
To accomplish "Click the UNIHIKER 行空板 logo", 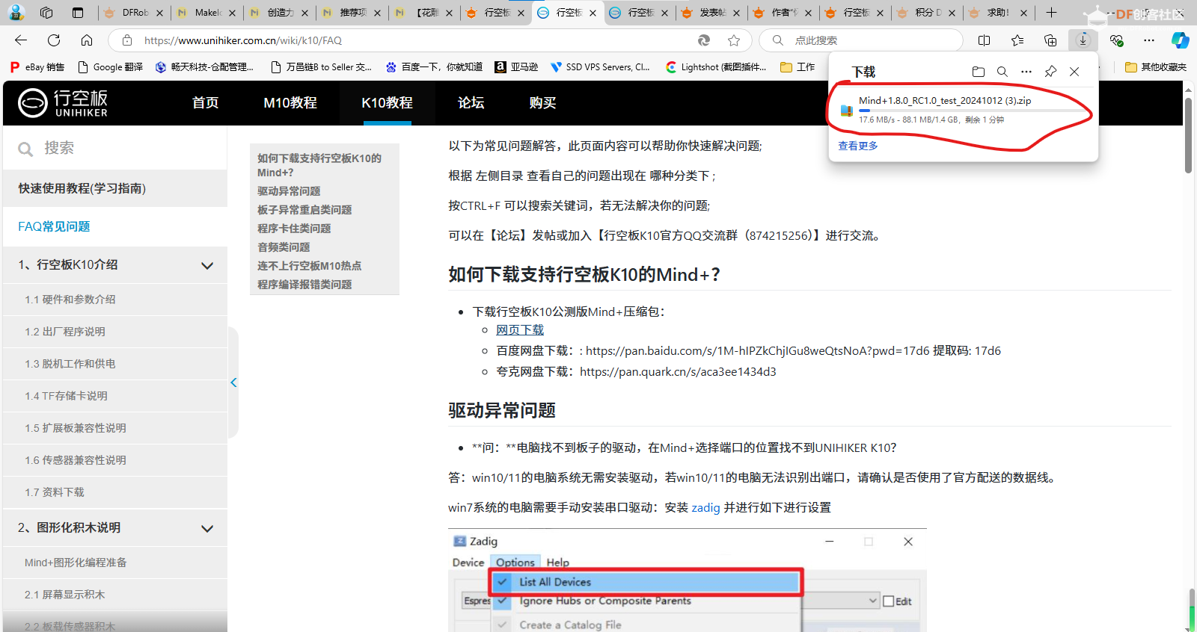I will pos(64,103).
